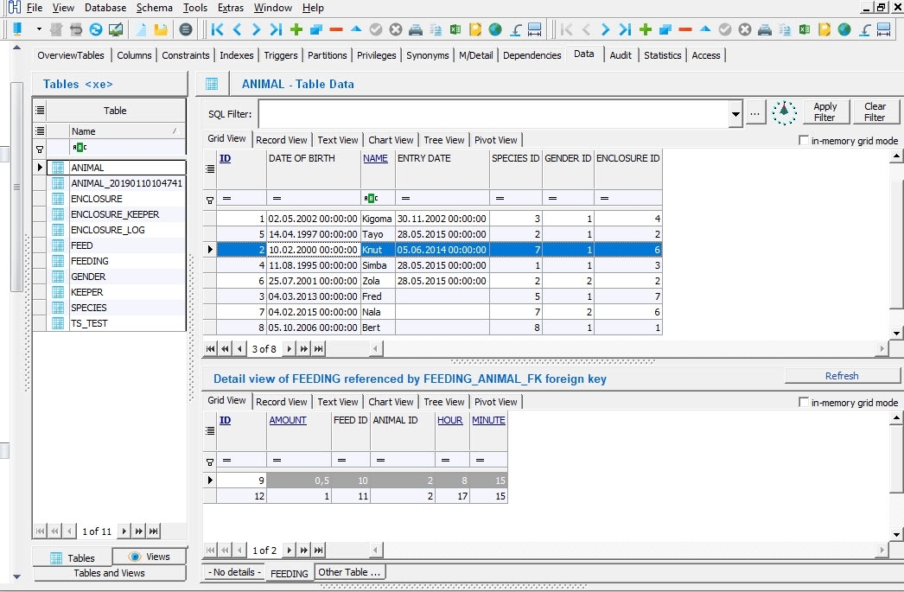Image resolution: width=904 pixels, height=592 pixels.
Task: Open the SQL Filter dropdown arrow
Action: (735, 112)
